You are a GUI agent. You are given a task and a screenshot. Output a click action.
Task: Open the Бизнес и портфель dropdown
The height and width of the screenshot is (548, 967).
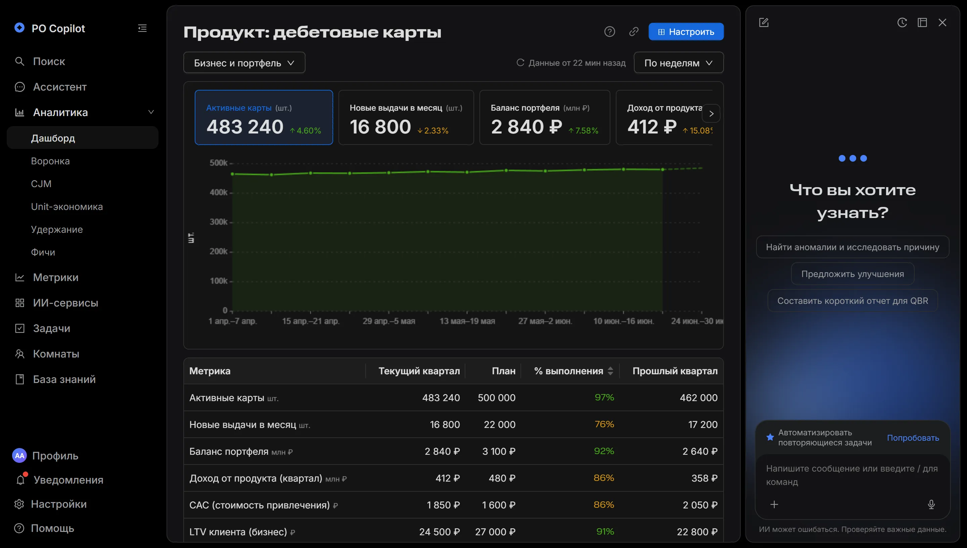(x=244, y=63)
